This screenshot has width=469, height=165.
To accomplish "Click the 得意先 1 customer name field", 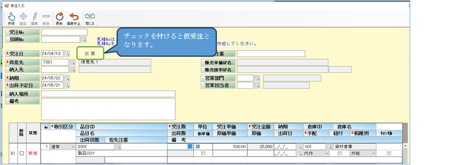I will pyautogui.click(x=115, y=62).
